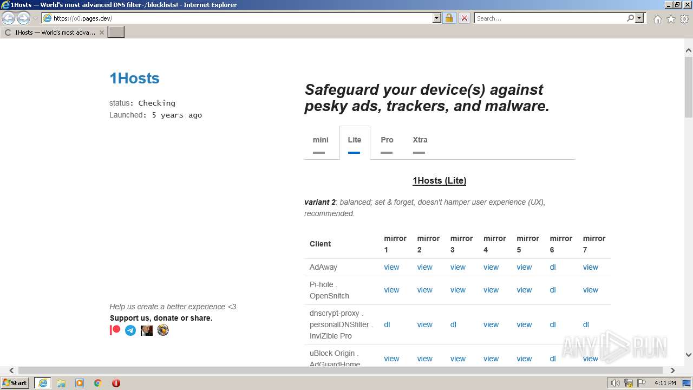The width and height of the screenshot is (693, 390).
Task: Click the vertical scrollbar down arrow
Action: point(689,355)
